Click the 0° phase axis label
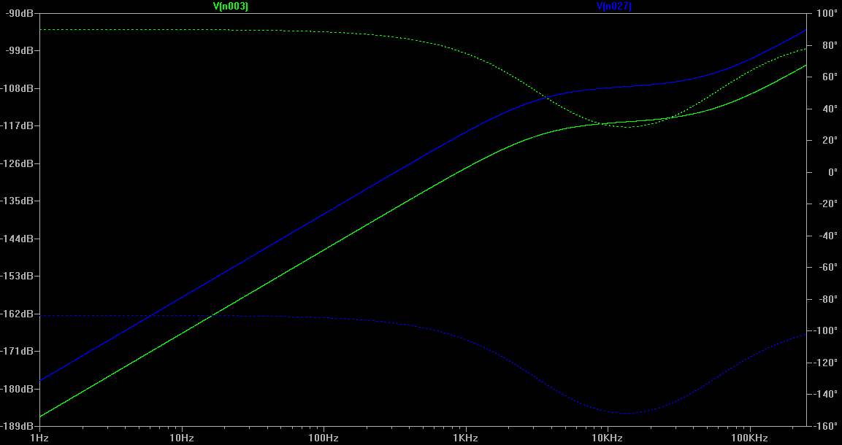Image resolution: width=842 pixels, height=445 pixels. [x=833, y=172]
